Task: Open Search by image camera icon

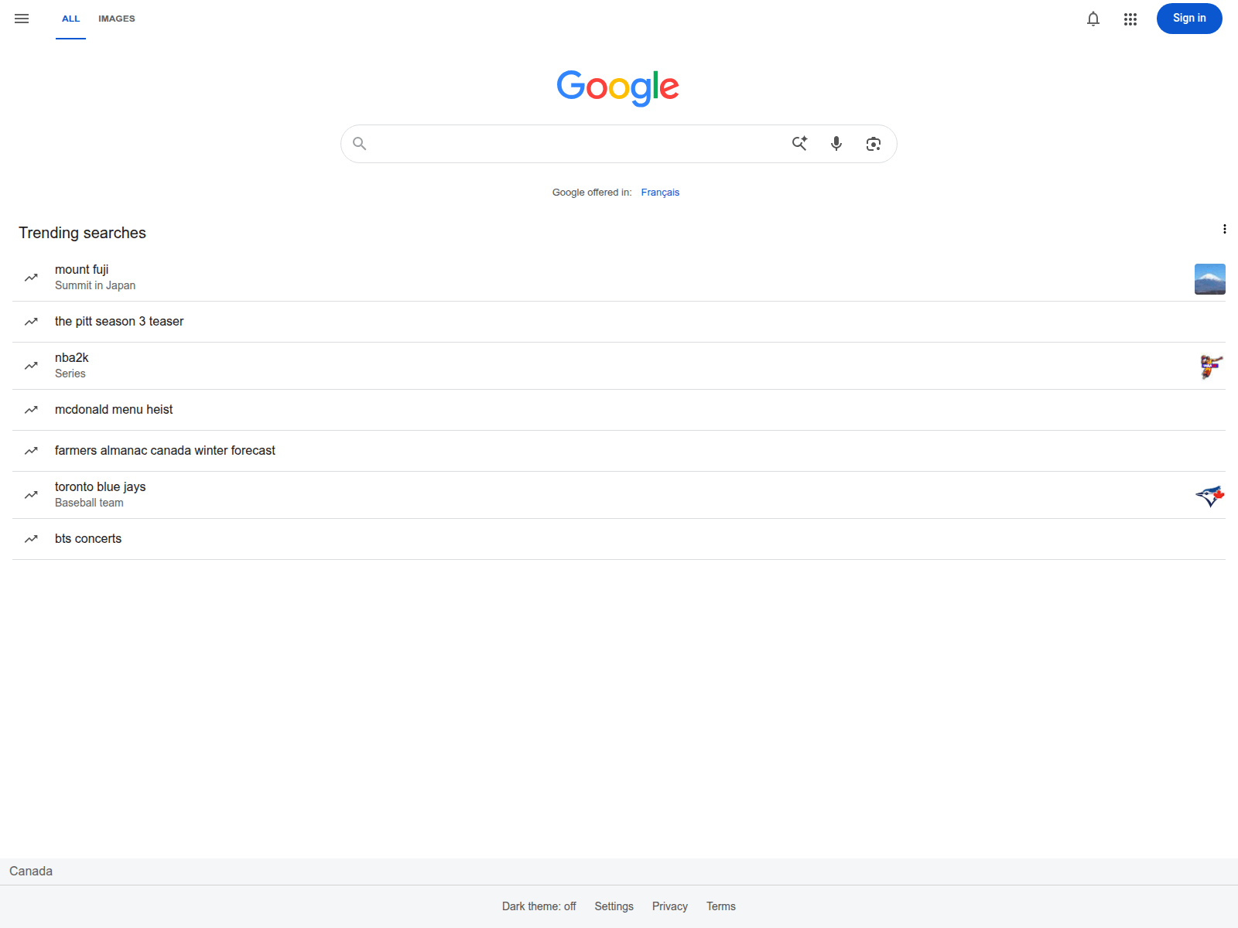Action: pos(874,144)
